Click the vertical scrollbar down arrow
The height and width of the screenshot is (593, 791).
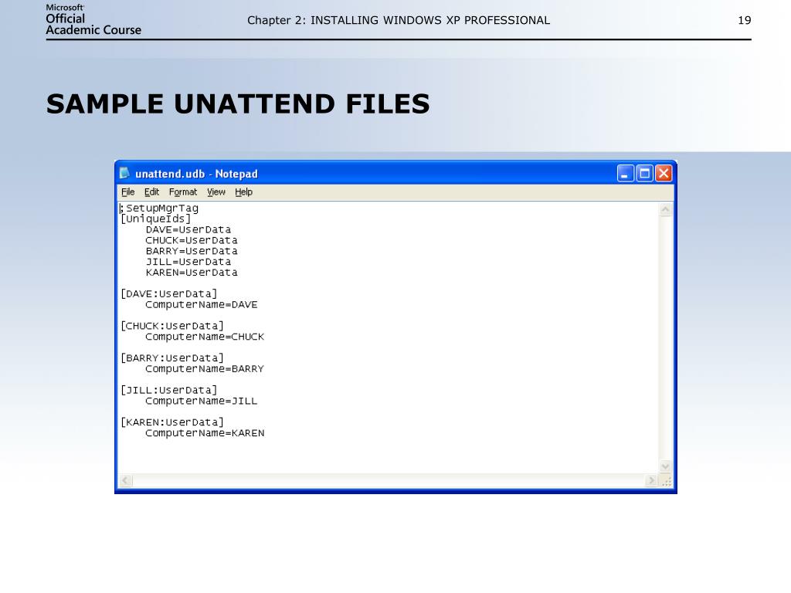[x=665, y=466]
